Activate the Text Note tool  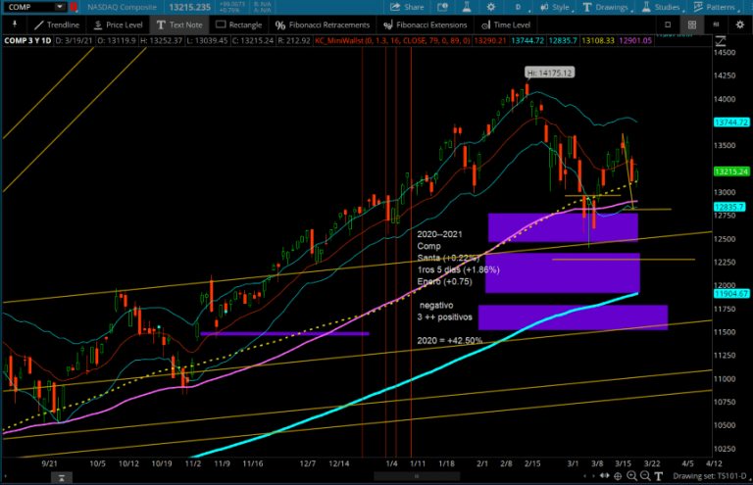(x=182, y=24)
